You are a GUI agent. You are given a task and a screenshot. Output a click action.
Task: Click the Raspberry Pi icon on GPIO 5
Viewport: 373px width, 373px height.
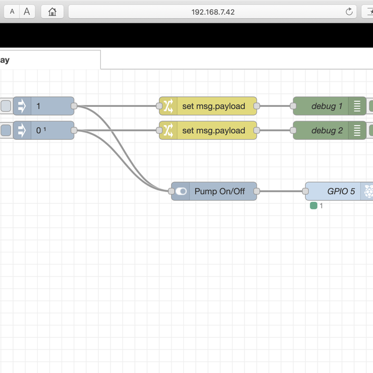point(368,191)
